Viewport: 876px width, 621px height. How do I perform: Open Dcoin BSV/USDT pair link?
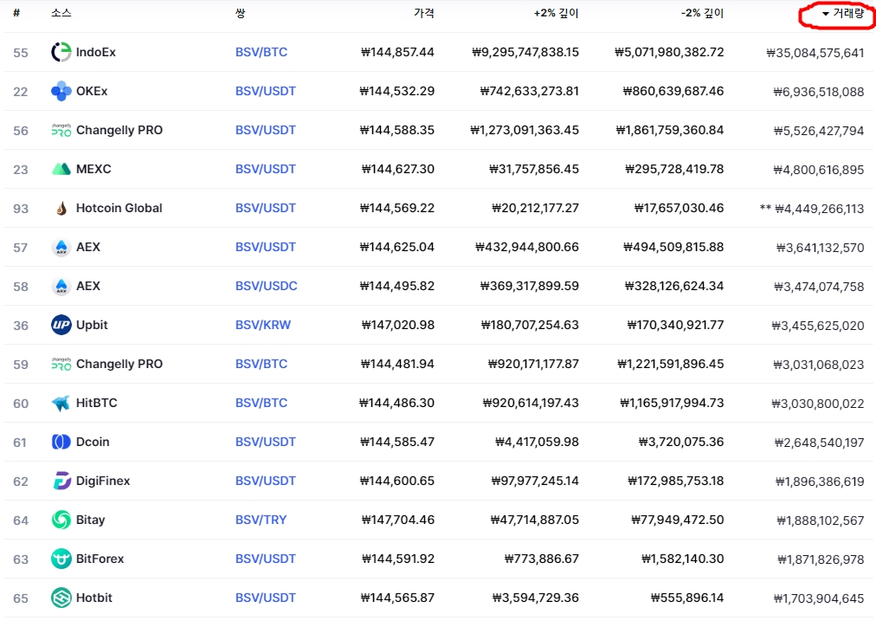[266, 442]
